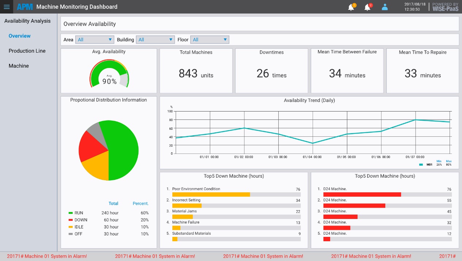462x261 pixels.
Task: Click the D24 Machine bar with 76 hours
Action: (x=362, y=194)
